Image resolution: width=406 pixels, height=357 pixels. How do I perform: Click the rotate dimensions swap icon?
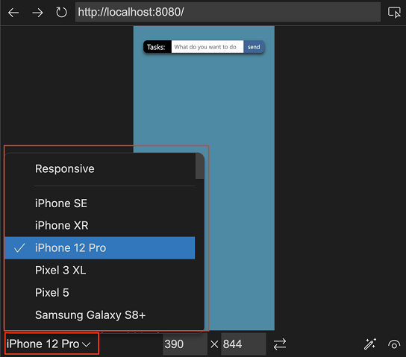pos(280,344)
